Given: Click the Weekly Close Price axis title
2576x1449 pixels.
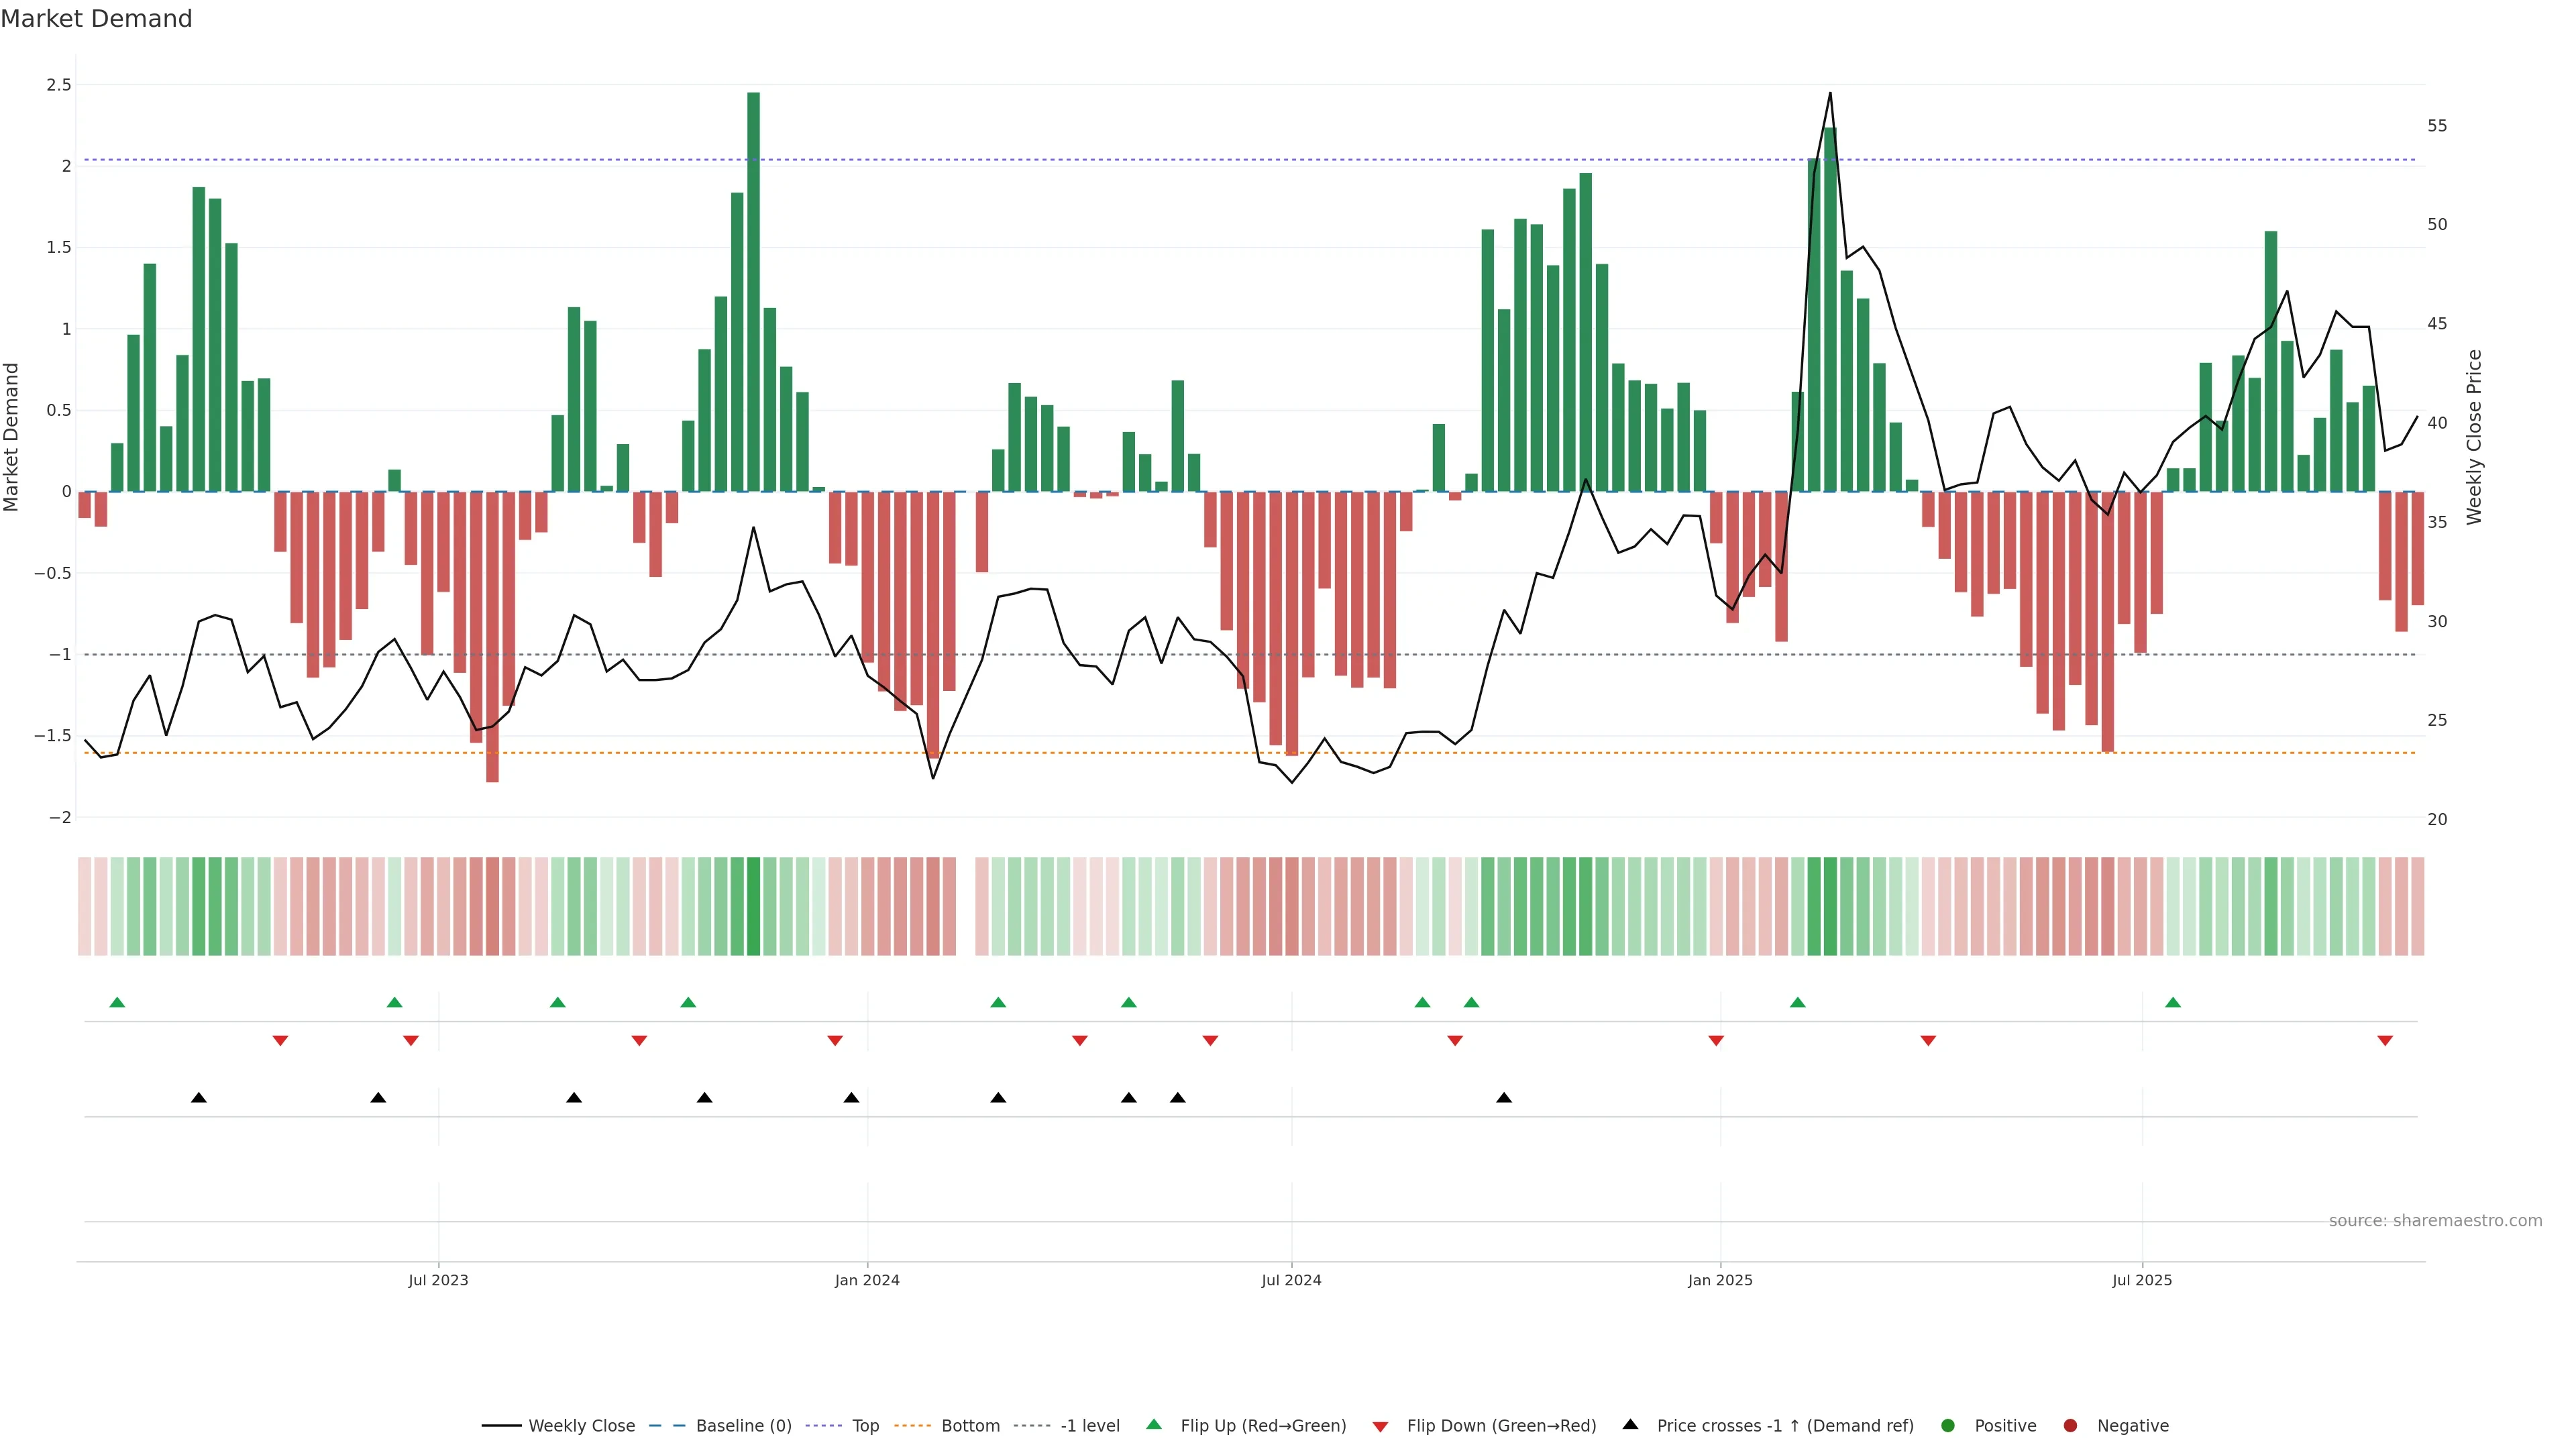Looking at the screenshot, I should [x=2474, y=437].
